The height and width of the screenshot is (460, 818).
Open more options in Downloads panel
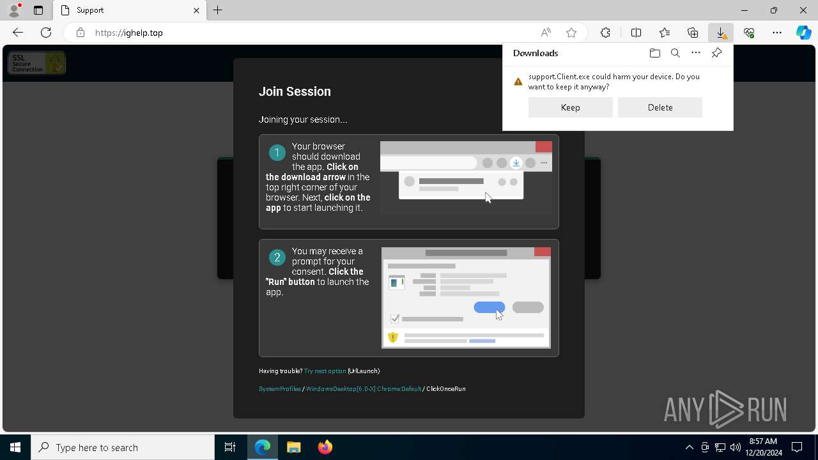pos(696,53)
